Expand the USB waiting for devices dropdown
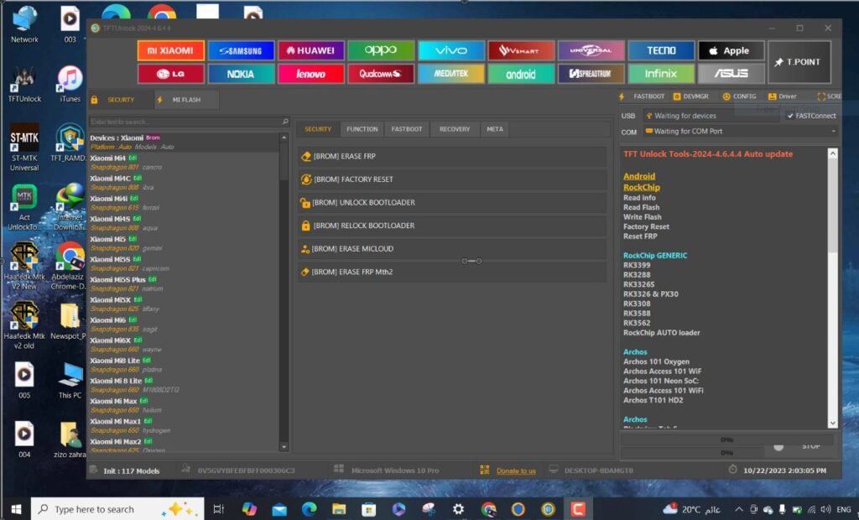Image resolution: width=859 pixels, height=520 pixels. coord(711,116)
